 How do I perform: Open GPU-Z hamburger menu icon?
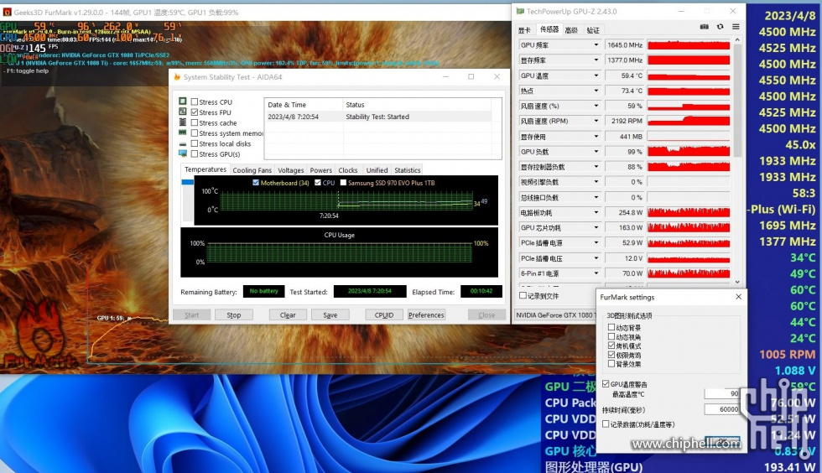(736, 27)
